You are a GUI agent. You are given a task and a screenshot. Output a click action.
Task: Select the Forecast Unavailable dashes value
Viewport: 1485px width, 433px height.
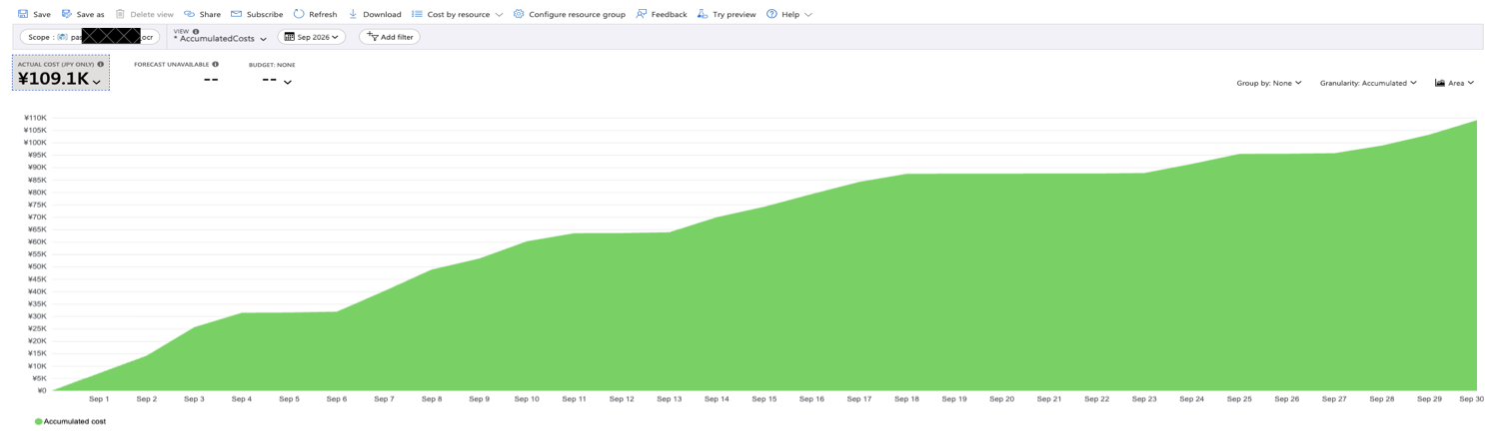point(210,80)
